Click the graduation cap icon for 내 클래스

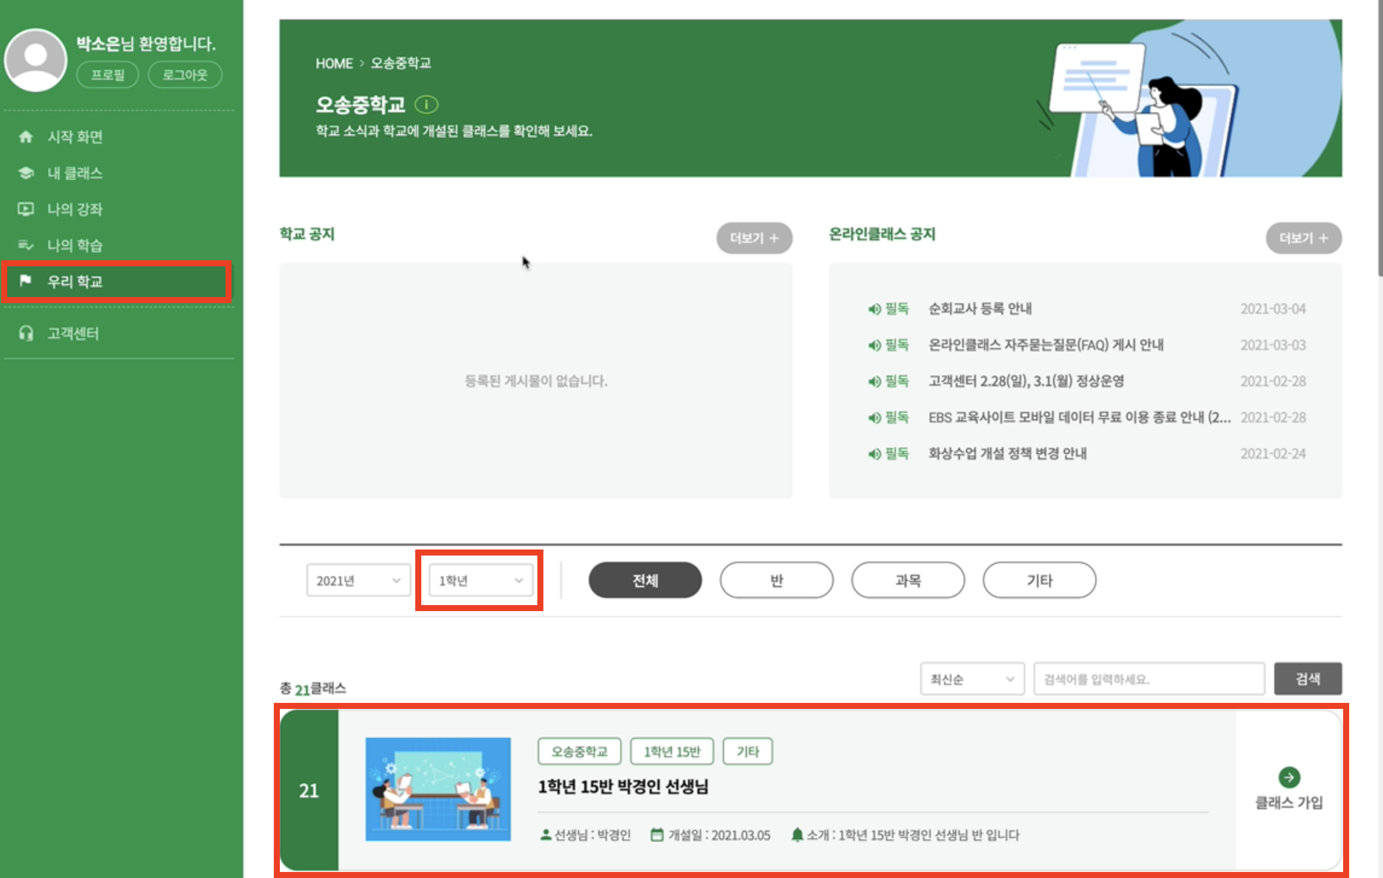click(25, 173)
